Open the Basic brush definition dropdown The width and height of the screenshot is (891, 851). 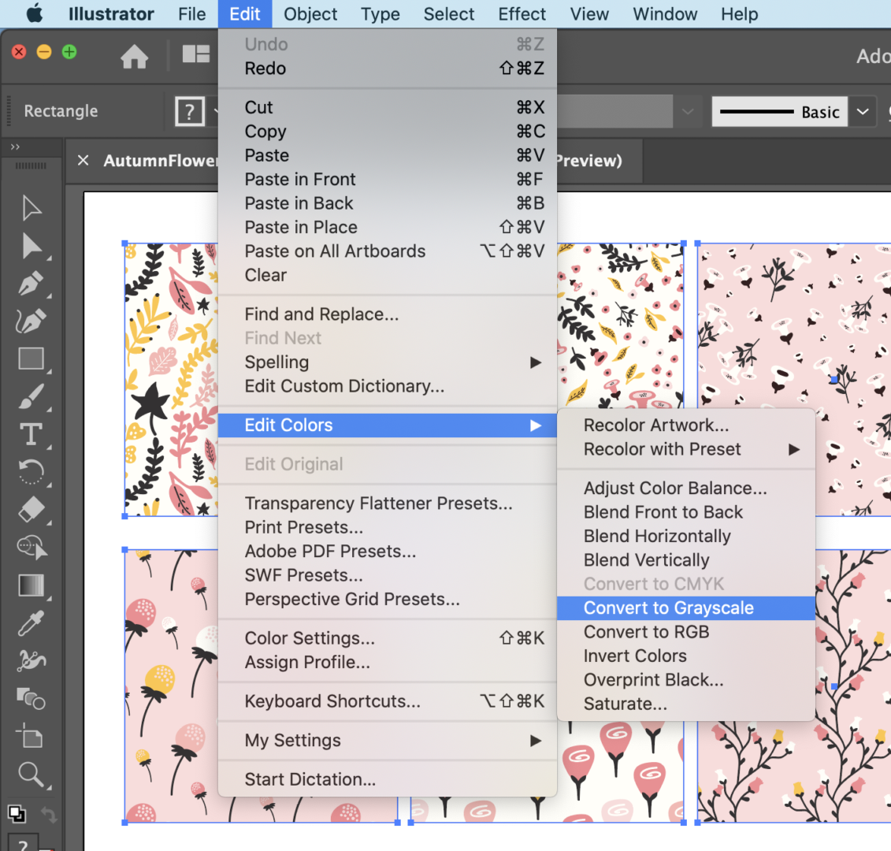tap(863, 112)
